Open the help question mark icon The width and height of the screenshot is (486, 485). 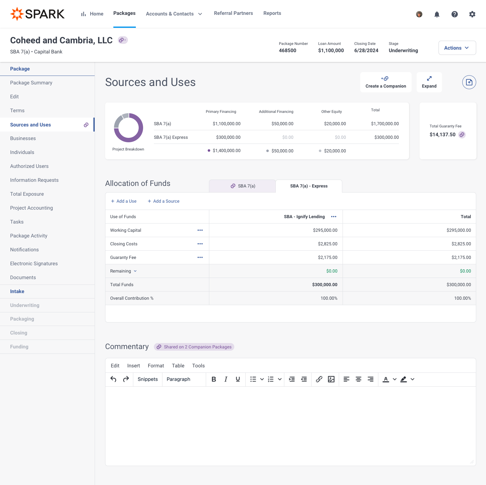[x=455, y=14]
